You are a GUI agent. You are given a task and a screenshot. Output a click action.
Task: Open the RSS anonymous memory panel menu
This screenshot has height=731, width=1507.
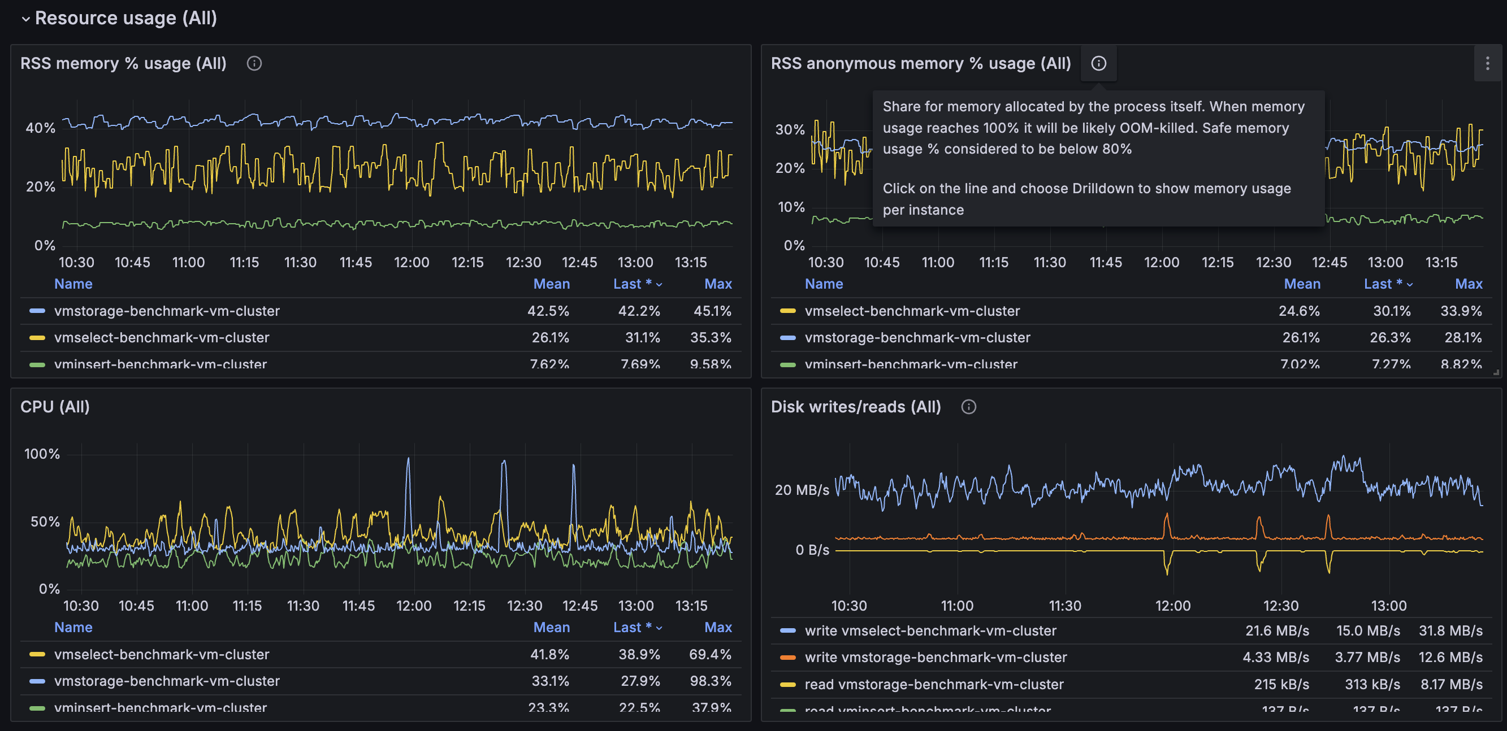1487,63
